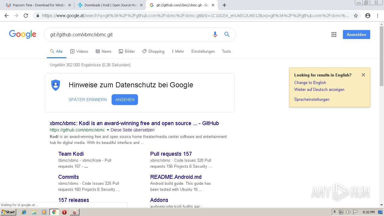
Task: Open the Commits sitelink
Action: (x=68, y=177)
